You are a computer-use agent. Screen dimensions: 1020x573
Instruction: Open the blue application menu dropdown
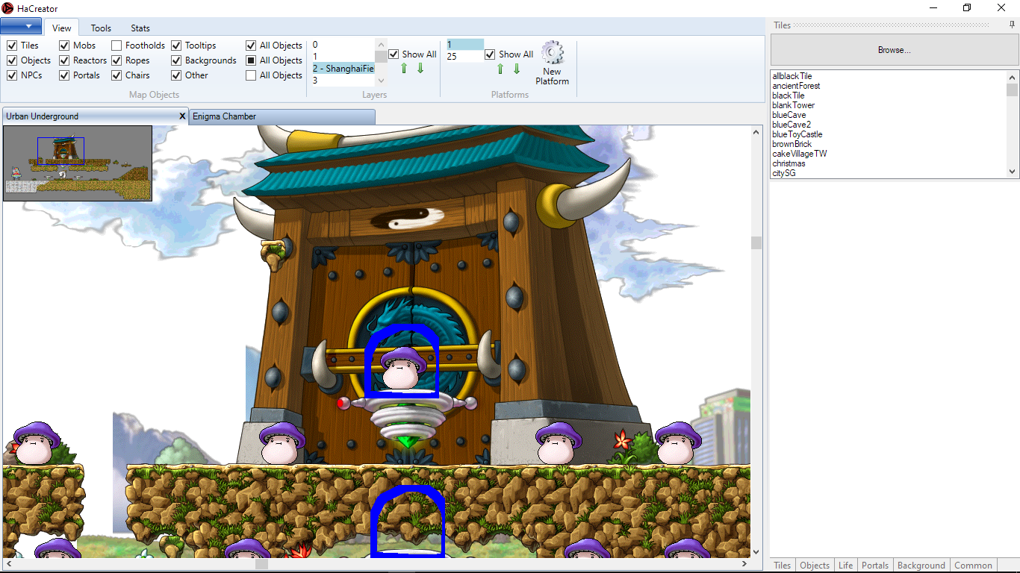click(x=21, y=26)
